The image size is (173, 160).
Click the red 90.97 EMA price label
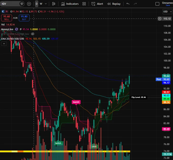[x=166, y=92]
